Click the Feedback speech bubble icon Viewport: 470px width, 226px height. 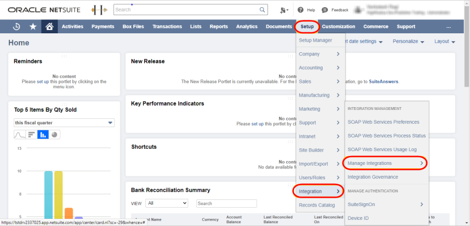(325, 10)
